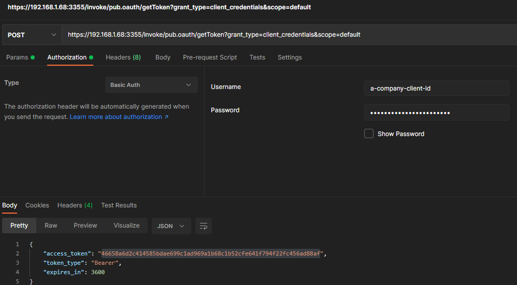Open the Headers (8) request tab
Screen dimensions: 517x285
click(x=123, y=57)
